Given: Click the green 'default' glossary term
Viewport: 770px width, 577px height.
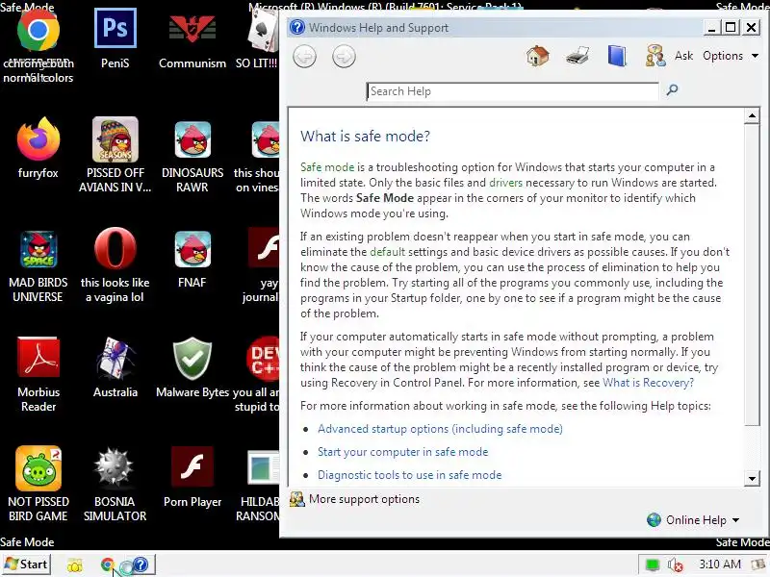Looking at the screenshot, I should click(x=388, y=252).
